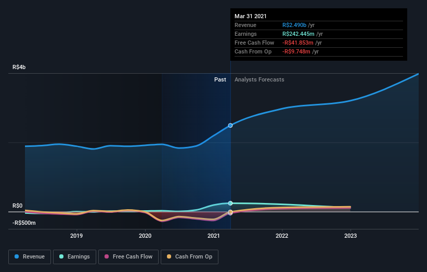This screenshot has width=427, height=272.
Task: Click the tooltip Cash From Op label
Action: [253, 51]
